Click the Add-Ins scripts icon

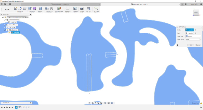[88, 8]
